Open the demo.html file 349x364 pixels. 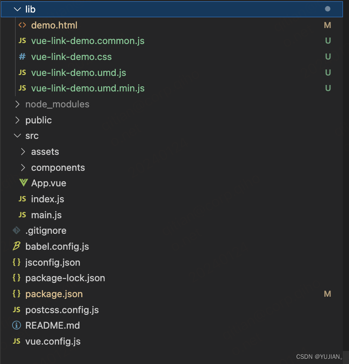pos(54,25)
